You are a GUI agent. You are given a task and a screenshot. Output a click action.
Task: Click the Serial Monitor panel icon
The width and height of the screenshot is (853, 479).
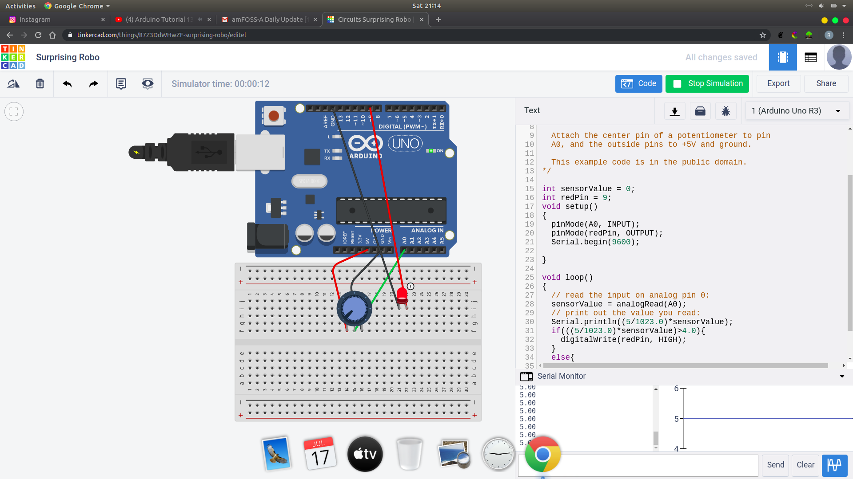pyautogui.click(x=526, y=377)
